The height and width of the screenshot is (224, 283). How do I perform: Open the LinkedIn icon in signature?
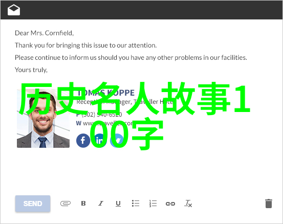click(x=100, y=141)
